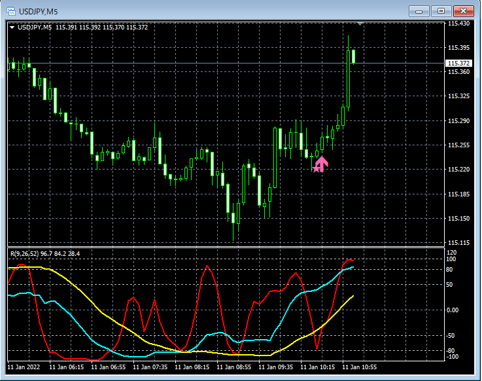This screenshot has height=381, width=482.
Task: Click the 11 Jan 08:55 time label
Action: (233, 367)
